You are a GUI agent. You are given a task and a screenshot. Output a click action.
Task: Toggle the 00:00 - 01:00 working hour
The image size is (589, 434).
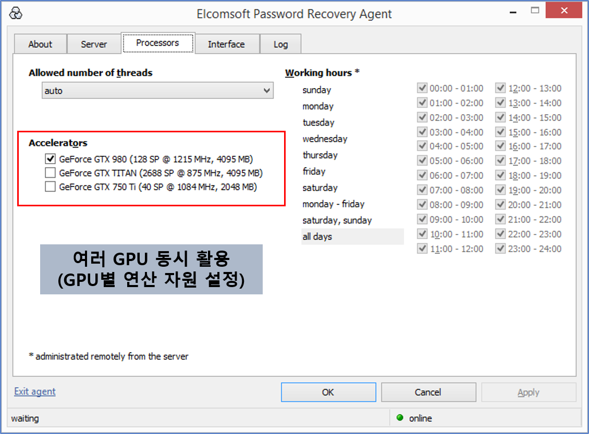point(422,88)
